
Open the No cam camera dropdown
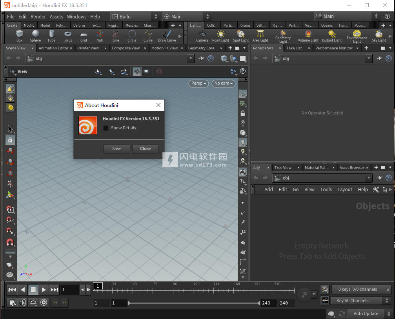point(224,83)
